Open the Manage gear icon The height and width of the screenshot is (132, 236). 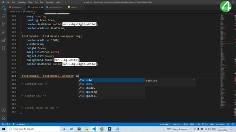click(4, 118)
